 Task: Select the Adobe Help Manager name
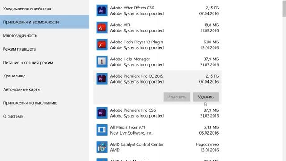(x=130, y=59)
